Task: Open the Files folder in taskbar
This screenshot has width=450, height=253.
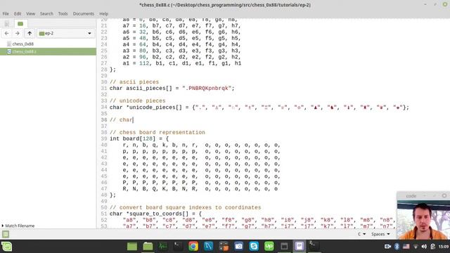Action: [148, 247]
